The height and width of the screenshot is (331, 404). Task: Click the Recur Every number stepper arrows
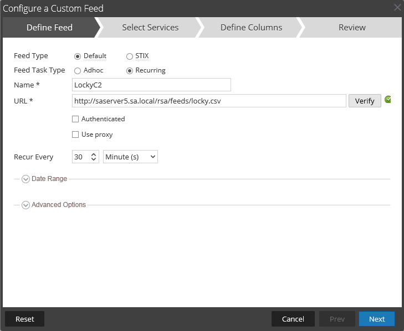click(94, 157)
